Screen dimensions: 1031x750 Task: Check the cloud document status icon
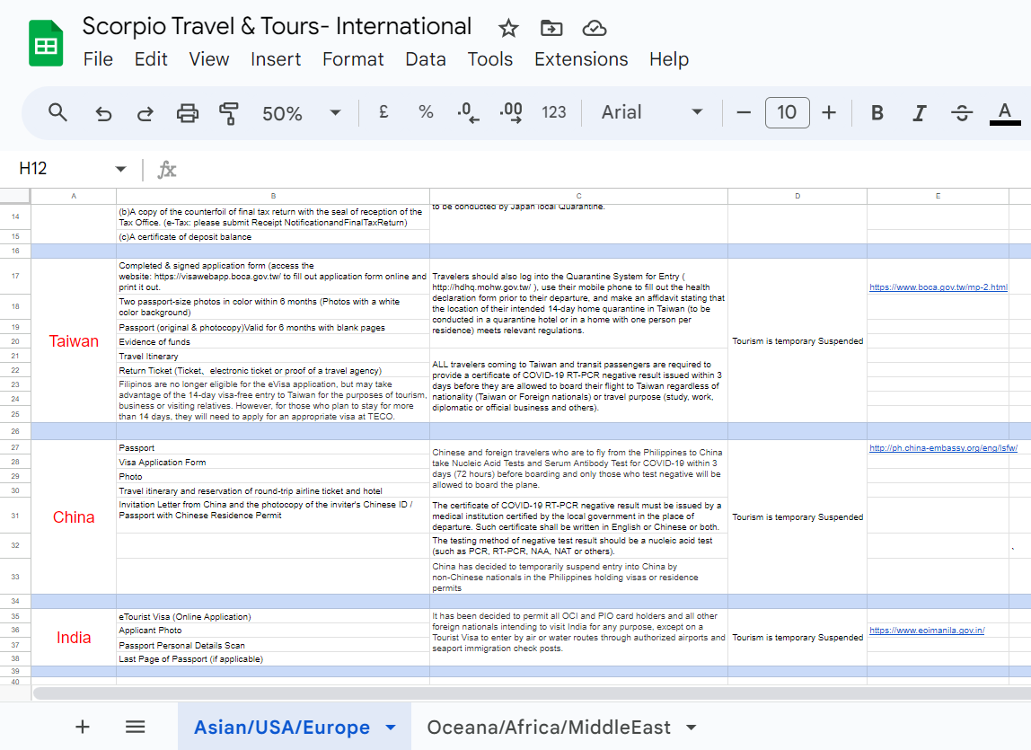[595, 28]
